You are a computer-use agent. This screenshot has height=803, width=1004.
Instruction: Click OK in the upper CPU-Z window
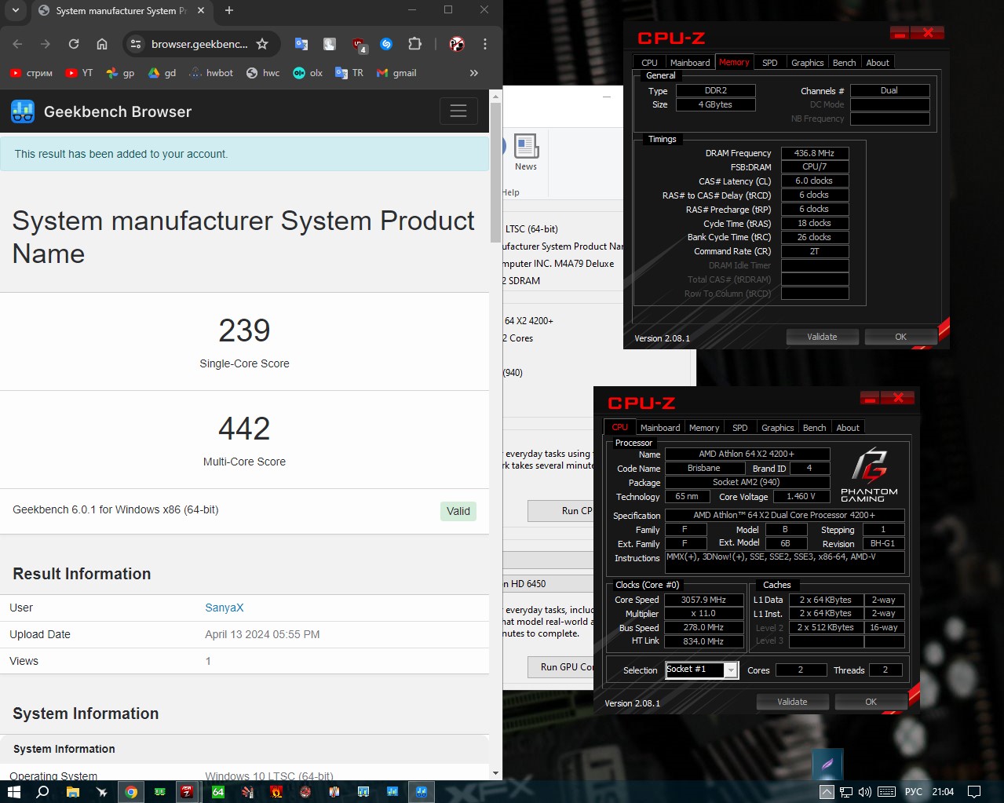900,337
